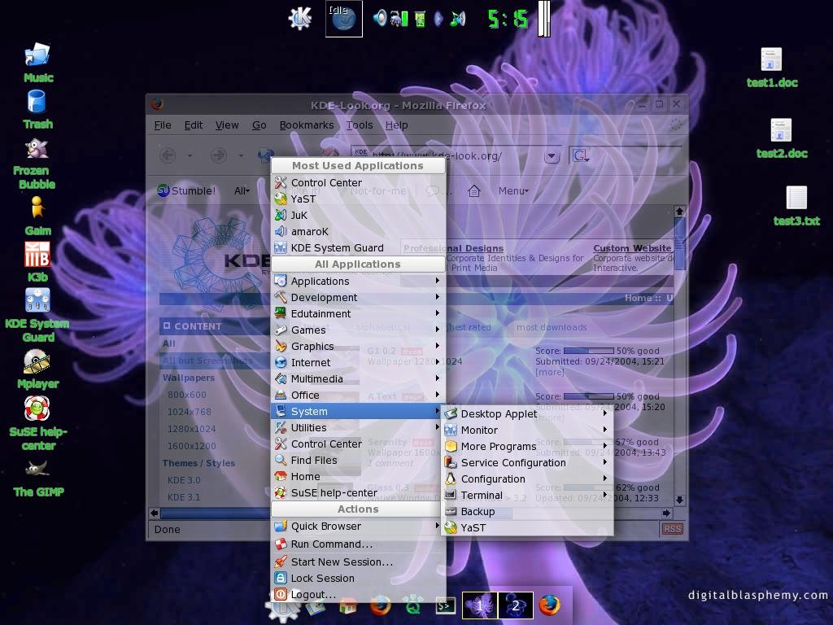Choose Run Command... from Actions
This screenshot has width=833, height=625.
click(x=358, y=544)
